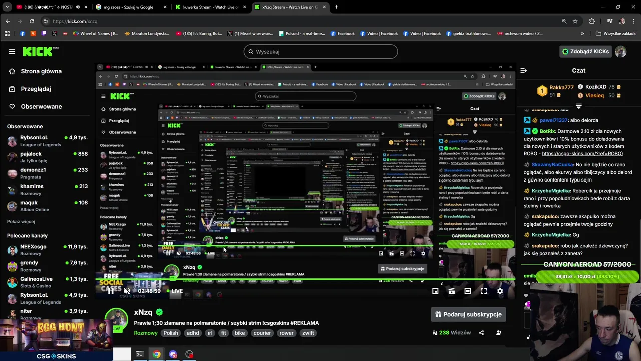Open the terminal icon in the taskbar
Image resolution: width=641 pixels, height=361 pixels.
pyautogui.click(x=140, y=354)
